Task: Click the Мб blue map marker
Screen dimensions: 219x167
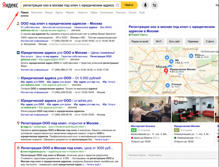Action: click(x=171, y=61)
